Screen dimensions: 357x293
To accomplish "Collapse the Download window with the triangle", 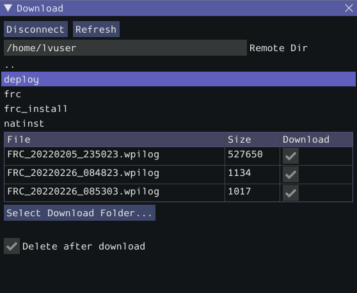I will pyautogui.click(x=8, y=8).
